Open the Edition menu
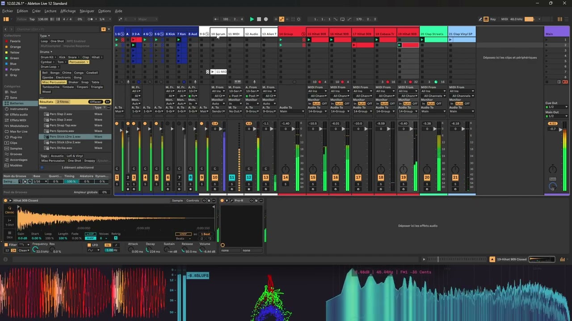Viewport: 572px width, 321px height. pyautogui.click(x=22, y=11)
